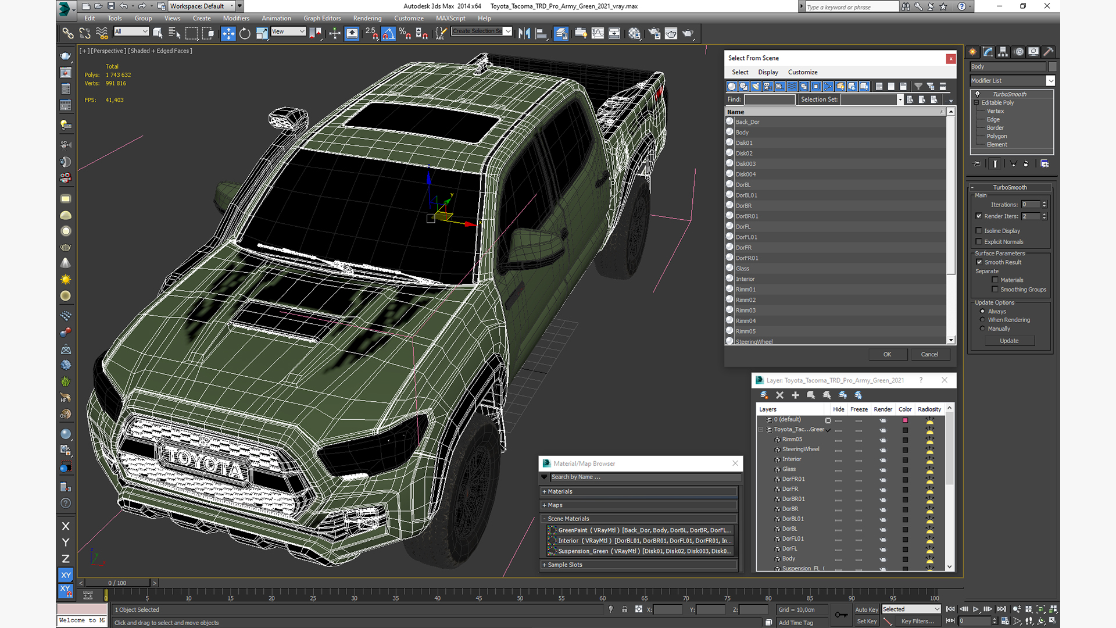Click the Mirror tool icon
The width and height of the screenshot is (1116, 628).
524,34
